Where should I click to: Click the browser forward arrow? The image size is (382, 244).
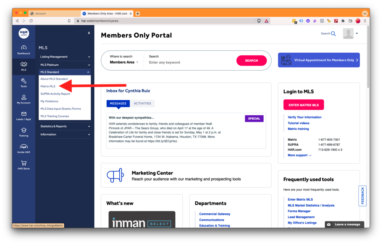tap(24, 21)
